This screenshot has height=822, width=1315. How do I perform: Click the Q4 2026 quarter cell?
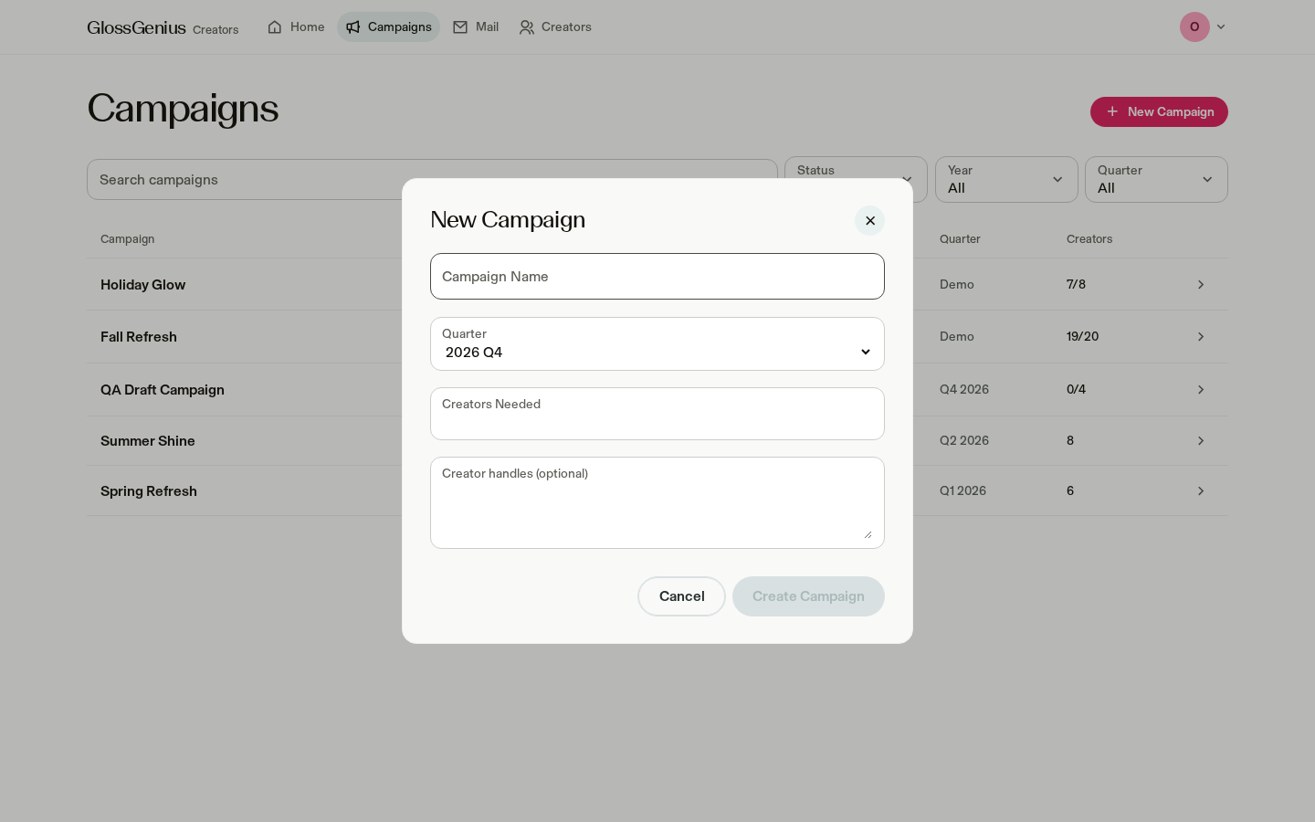click(964, 390)
